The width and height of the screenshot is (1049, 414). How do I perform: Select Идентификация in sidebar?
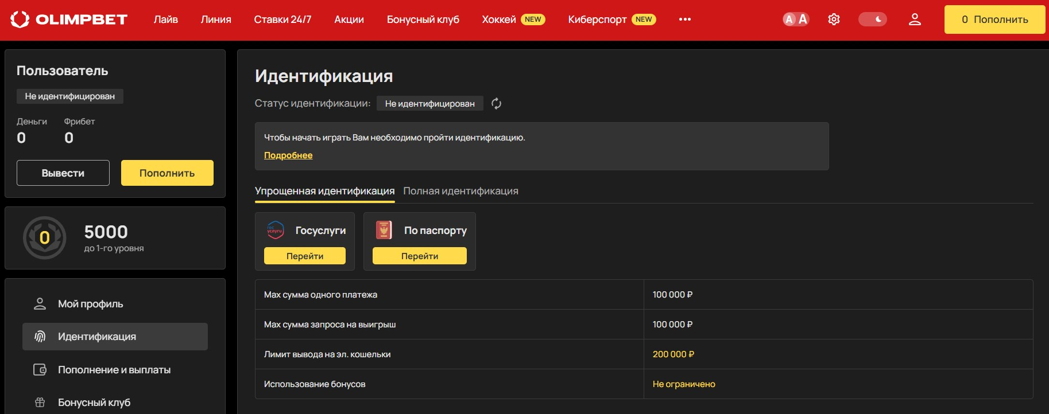pyautogui.click(x=115, y=337)
